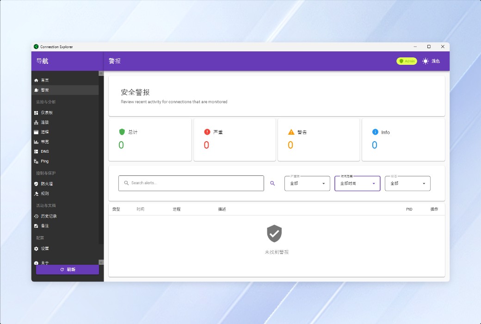This screenshot has width=481, height=324.
Task: Open the 连接 connections network icon
Action: [x=36, y=123]
